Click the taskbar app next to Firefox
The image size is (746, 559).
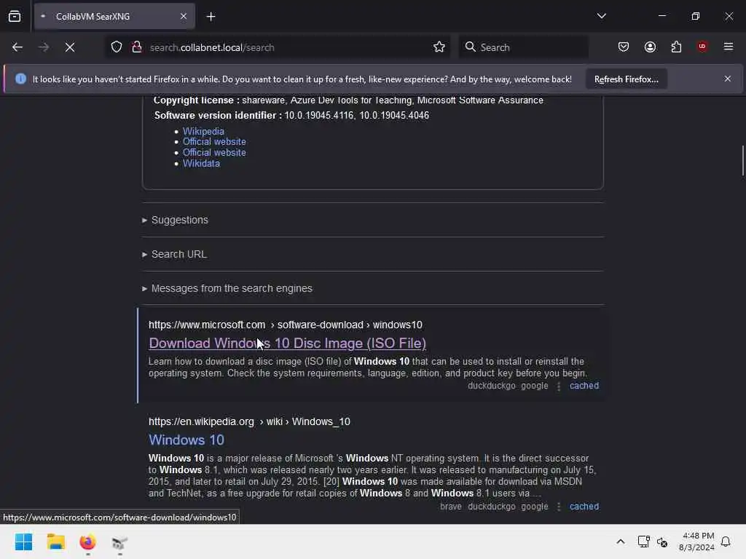[119, 542]
